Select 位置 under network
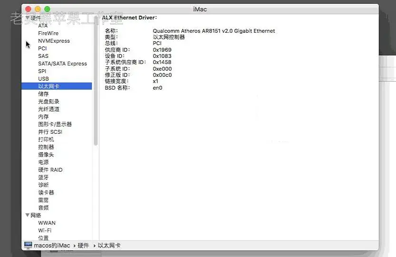This screenshot has width=396, height=257. point(43,238)
